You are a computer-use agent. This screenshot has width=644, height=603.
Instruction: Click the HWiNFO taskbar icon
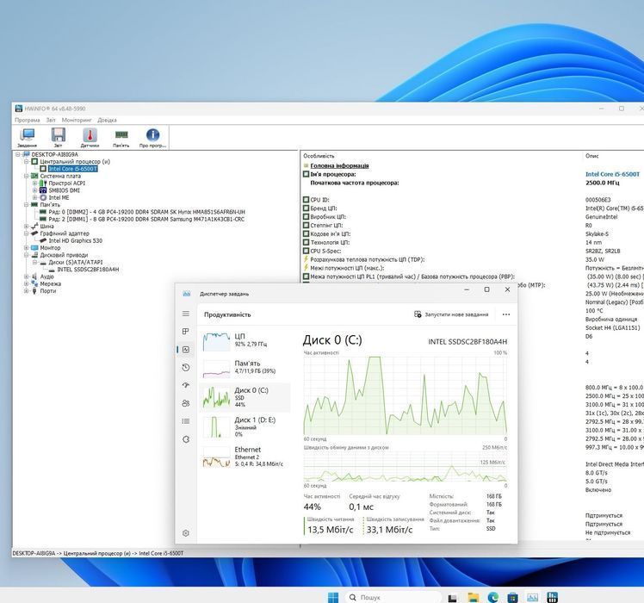click(553, 598)
